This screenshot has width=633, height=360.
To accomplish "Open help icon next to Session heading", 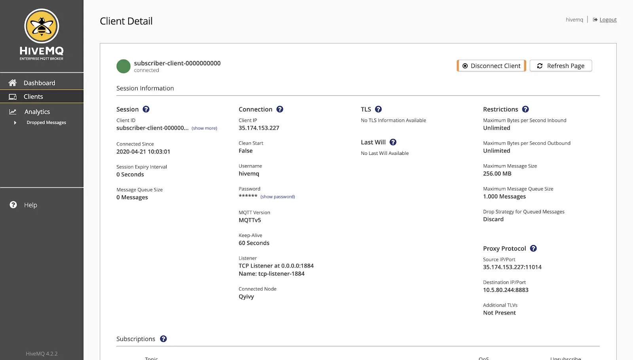I will (146, 109).
